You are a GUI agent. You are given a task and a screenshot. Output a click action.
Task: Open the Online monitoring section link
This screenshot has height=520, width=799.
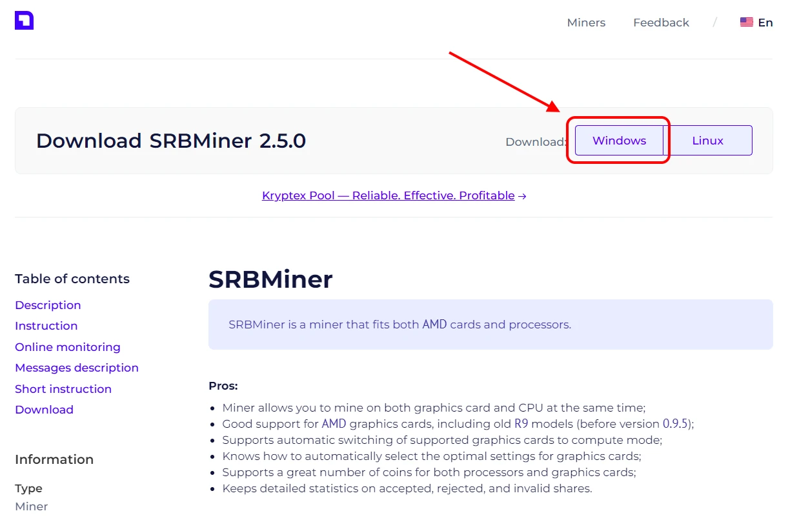(x=67, y=347)
